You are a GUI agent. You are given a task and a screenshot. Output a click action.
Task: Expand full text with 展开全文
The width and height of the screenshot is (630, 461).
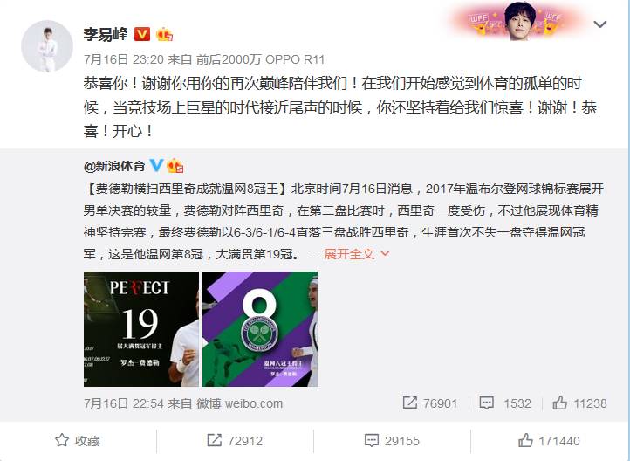pyautogui.click(x=356, y=254)
